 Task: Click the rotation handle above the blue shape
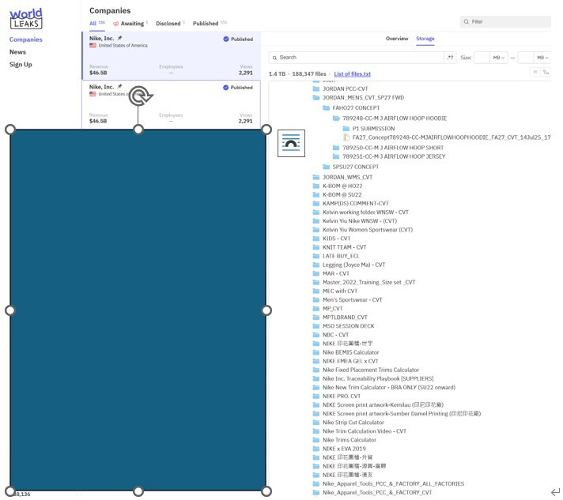[140, 96]
